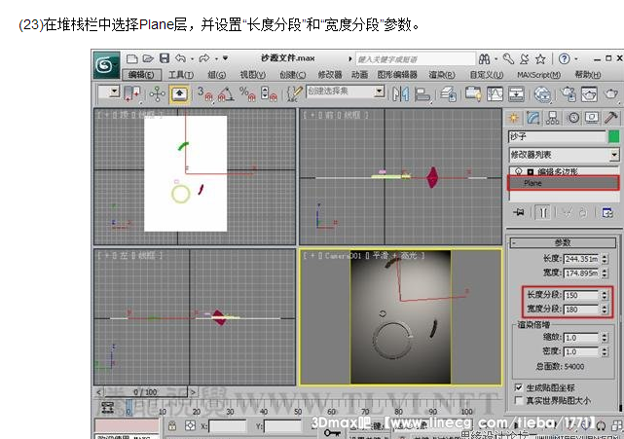Open the Rendered Frame Window
This screenshot has width=624, height=439.
(589, 94)
